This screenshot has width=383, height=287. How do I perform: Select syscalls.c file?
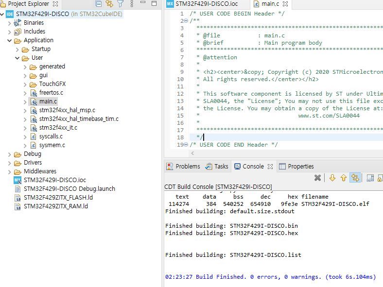click(x=51, y=136)
